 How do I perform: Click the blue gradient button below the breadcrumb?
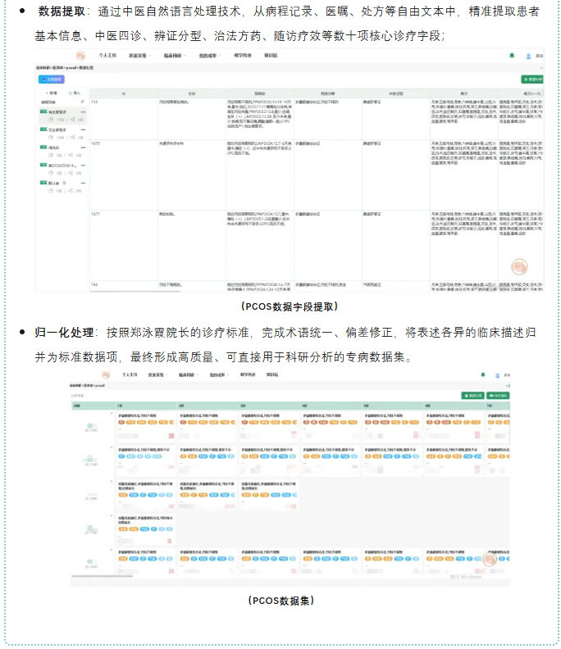52,79
